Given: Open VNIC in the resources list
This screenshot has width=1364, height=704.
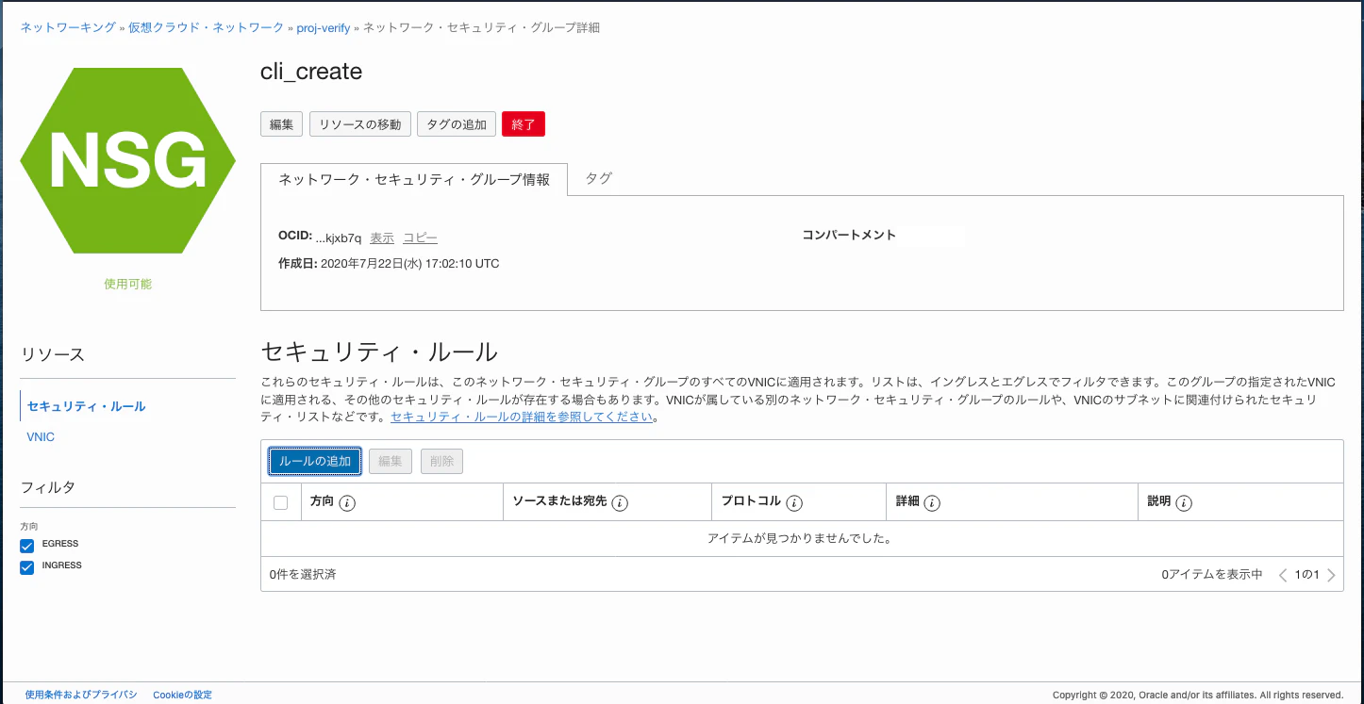Looking at the screenshot, I should [x=42, y=437].
